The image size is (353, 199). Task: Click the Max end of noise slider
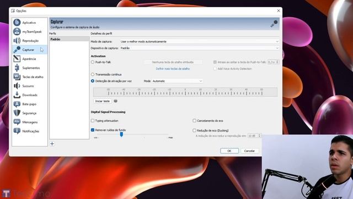pyautogui.click(x=170, y=138)
